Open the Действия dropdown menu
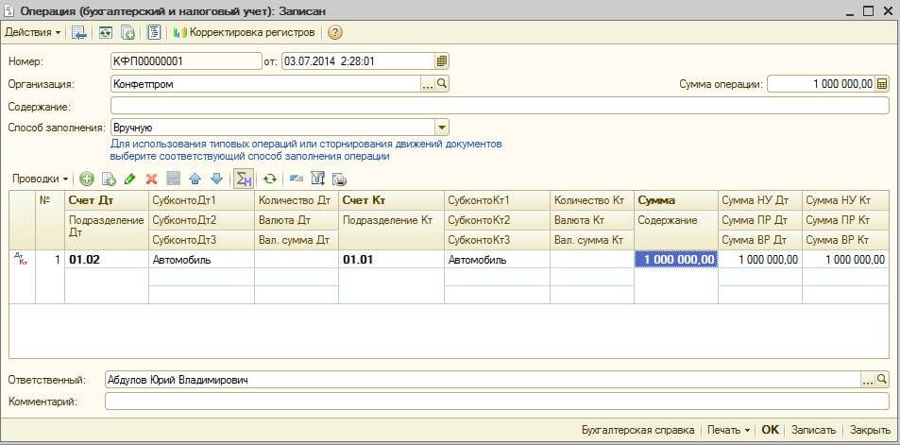The image size is (900, 445). (32, 32)
